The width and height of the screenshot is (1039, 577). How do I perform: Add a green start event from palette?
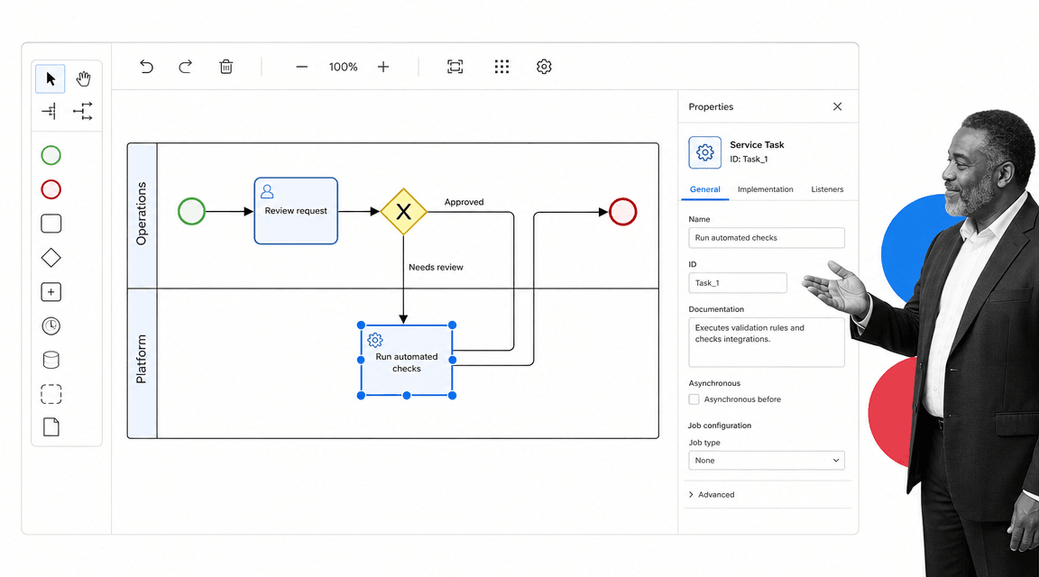(x=51, y=155)
